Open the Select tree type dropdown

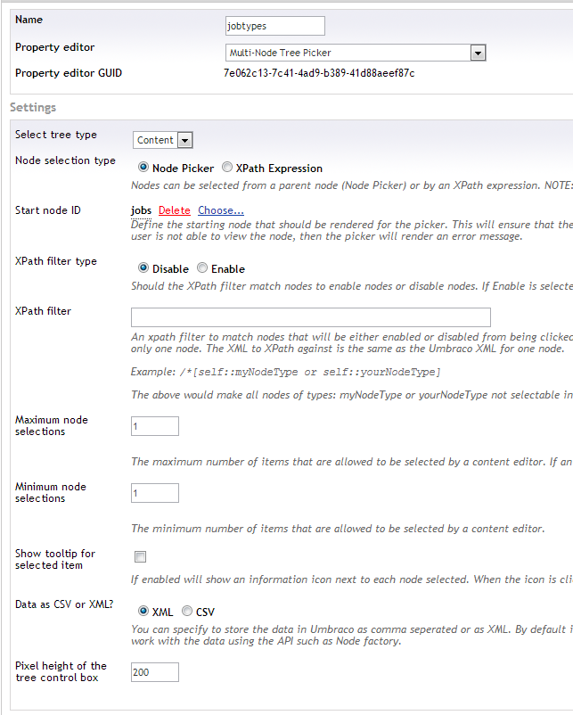[163, 140]
